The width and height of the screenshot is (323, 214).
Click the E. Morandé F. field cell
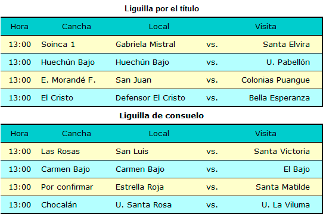tap(69, 80)
